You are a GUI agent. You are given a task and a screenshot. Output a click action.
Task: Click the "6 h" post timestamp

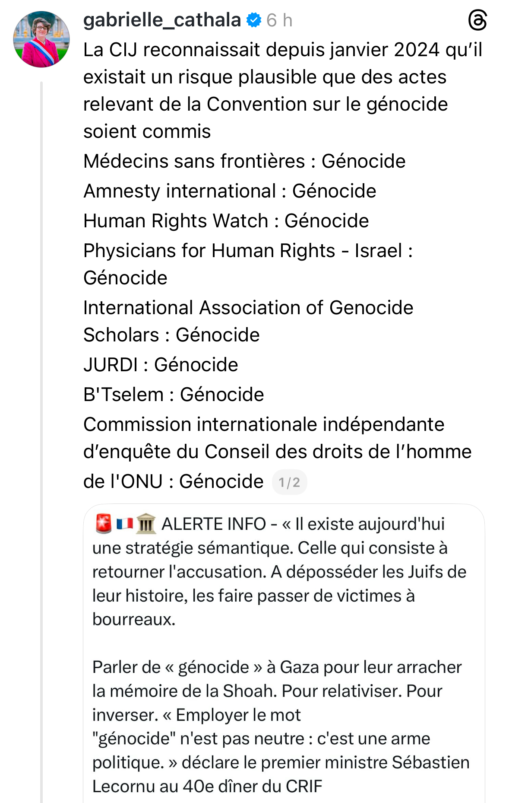pos(279,20)
